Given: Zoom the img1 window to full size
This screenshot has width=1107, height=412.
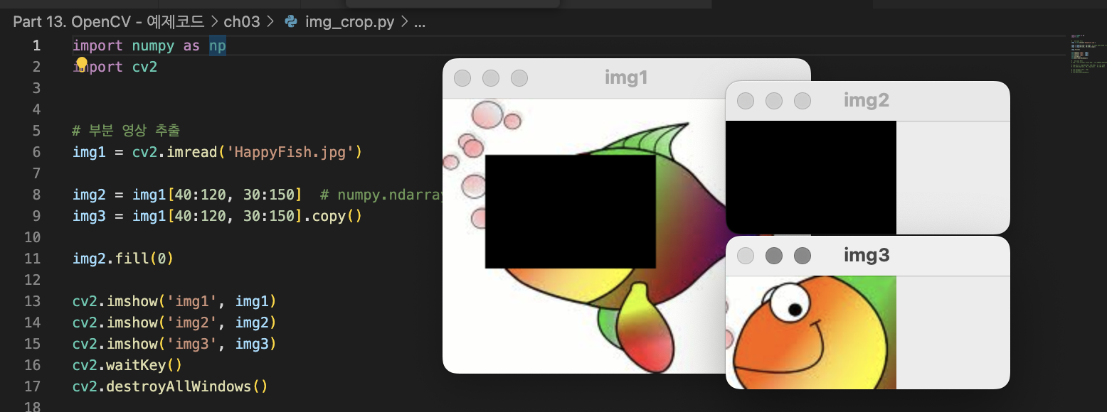Looking at the screenshot, I should 519,78.
